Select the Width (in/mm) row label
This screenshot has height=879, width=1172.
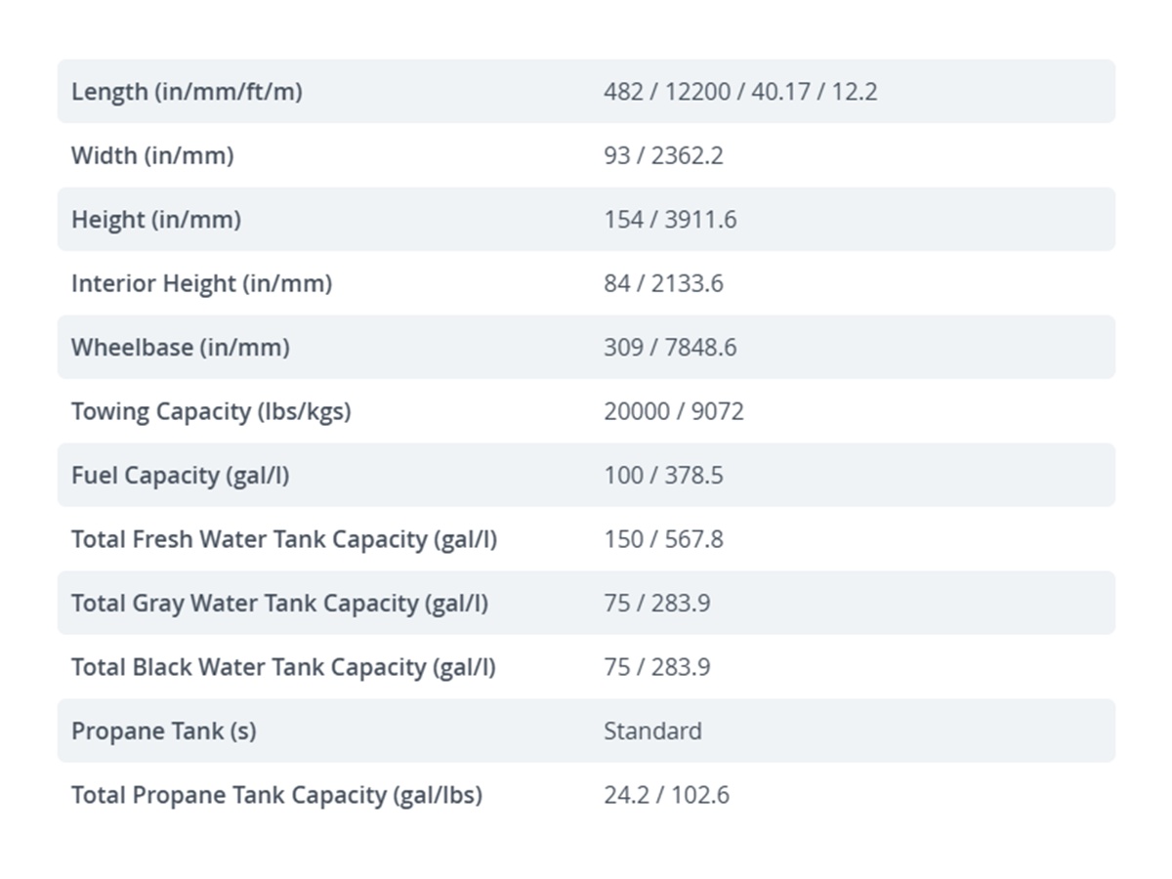[x=152, y=155]
